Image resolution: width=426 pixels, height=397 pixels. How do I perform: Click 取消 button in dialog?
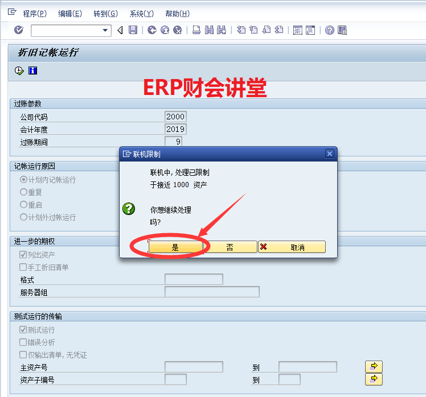coord(292,247)
